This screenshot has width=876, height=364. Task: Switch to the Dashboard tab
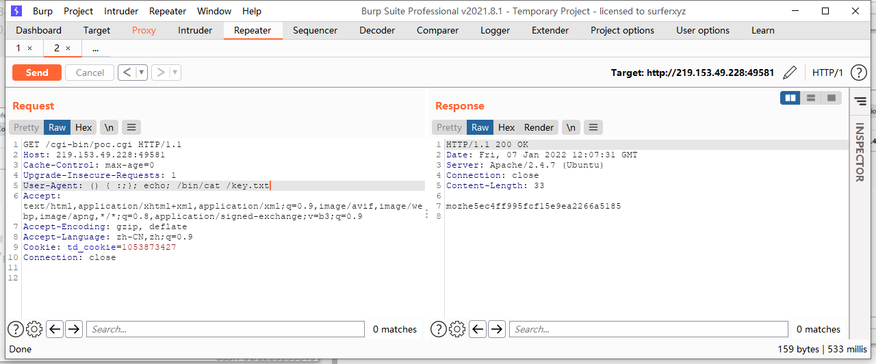click(x=39, y=30)
